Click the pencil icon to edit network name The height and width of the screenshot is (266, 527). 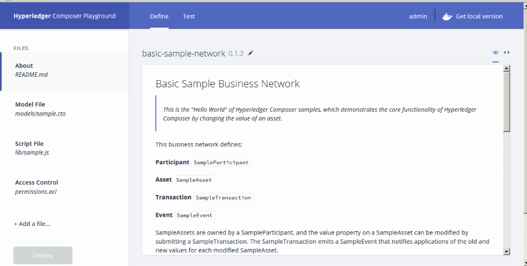(250, 53)
